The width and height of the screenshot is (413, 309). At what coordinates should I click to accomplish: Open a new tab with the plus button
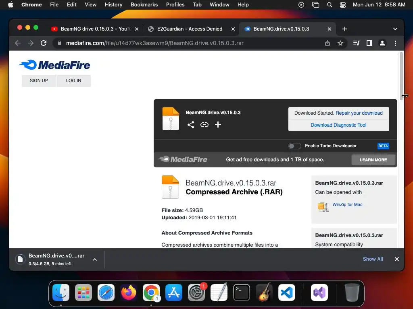pos(344,29)
